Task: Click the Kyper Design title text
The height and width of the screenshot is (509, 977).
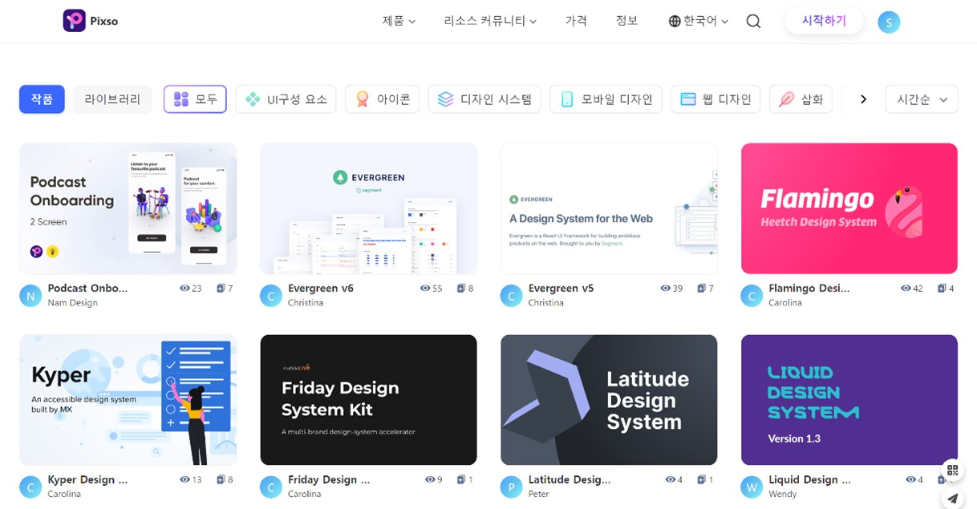Action: coord(87,479)
